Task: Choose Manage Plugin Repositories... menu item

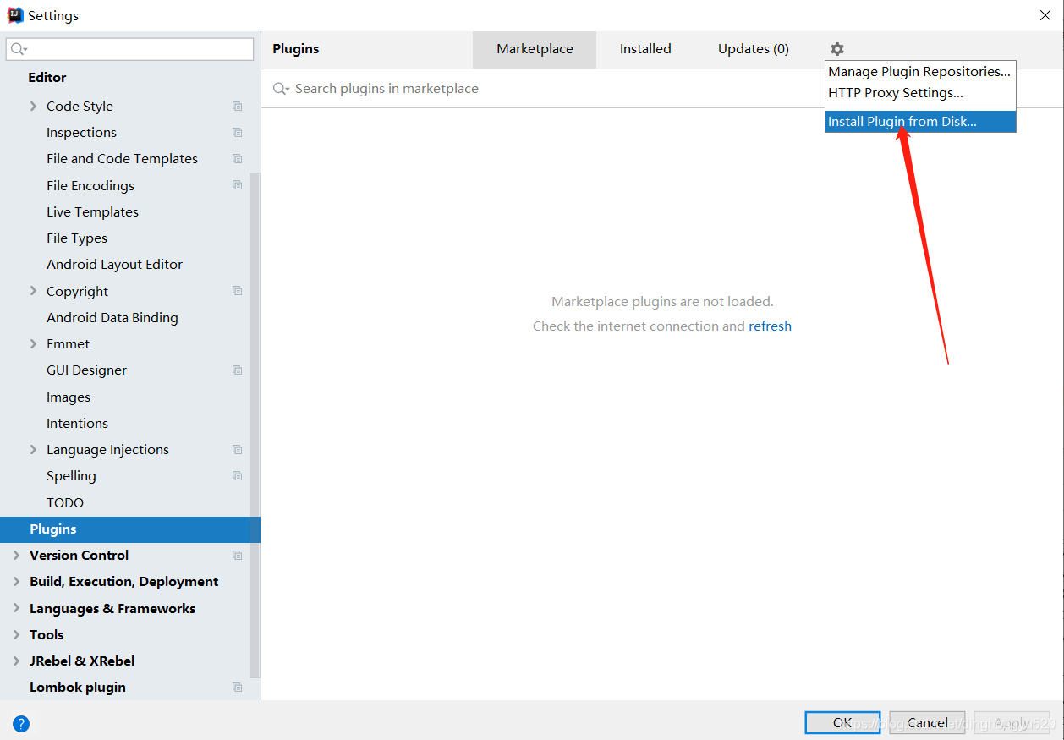Action: [920, 72]
